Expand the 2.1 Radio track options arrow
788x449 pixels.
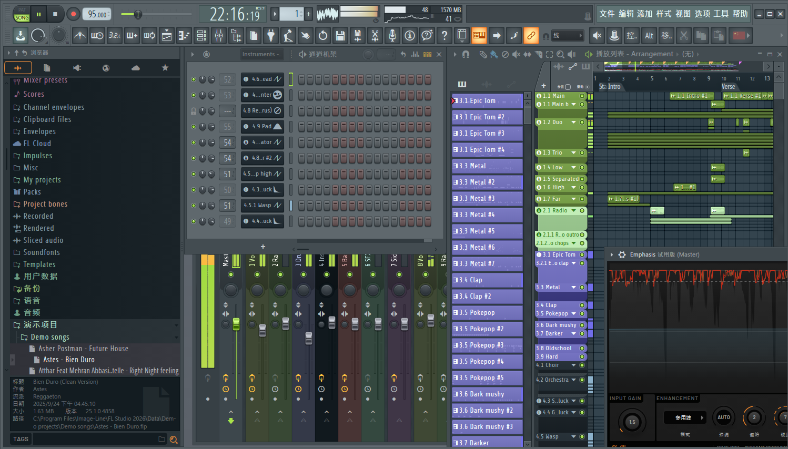[x=573, y=211]
